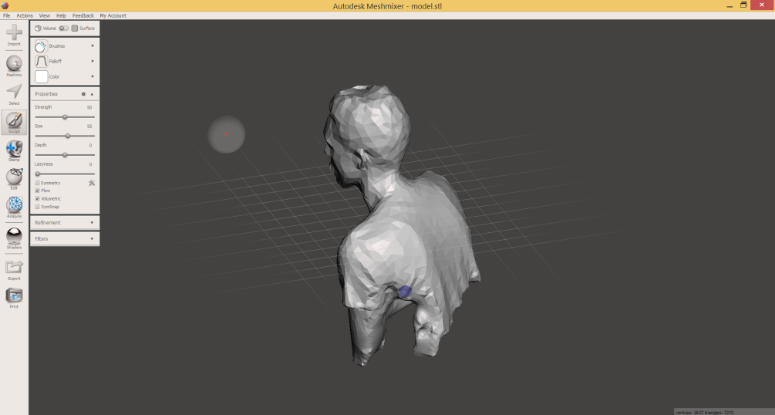Click the Volume cube icon
The width and height of the screenshot is (775, 415).
[38, 29]
